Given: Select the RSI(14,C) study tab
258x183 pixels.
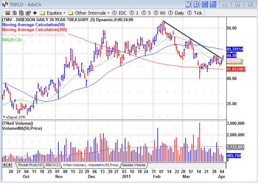Looking at the screenshot, I should (52, 165).
